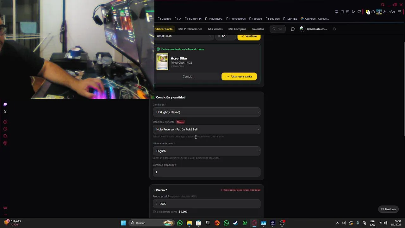Open the @LosGabuch... profile avatar
This screenshot has width=405, height=228.
tap(302, 29)
